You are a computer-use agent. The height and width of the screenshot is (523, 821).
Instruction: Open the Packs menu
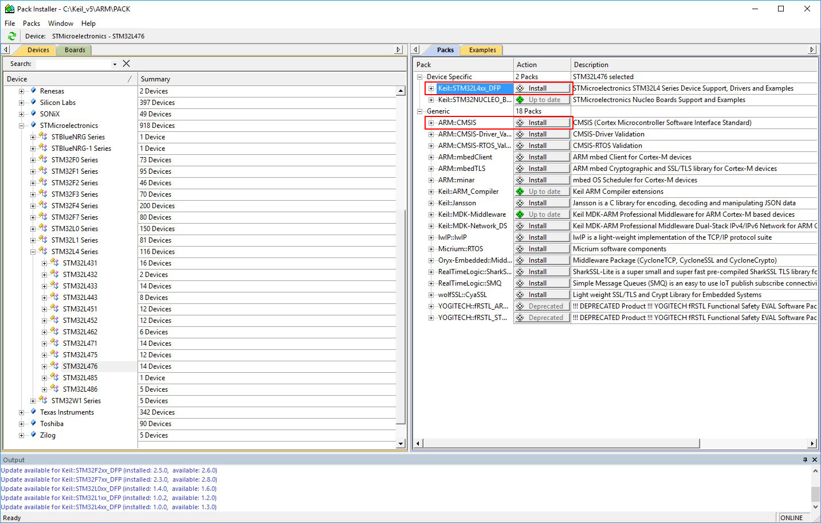(x=32, y=24)
